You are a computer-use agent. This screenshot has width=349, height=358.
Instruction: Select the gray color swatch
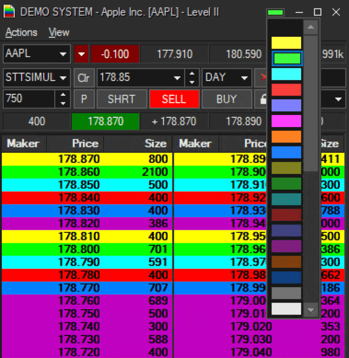point(286,293)
